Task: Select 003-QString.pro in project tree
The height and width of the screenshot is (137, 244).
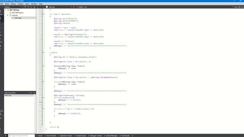Action: pos(18,13)
